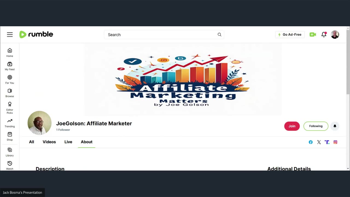Open the For You section
This screenshot has width=350, height=197.
10,80
